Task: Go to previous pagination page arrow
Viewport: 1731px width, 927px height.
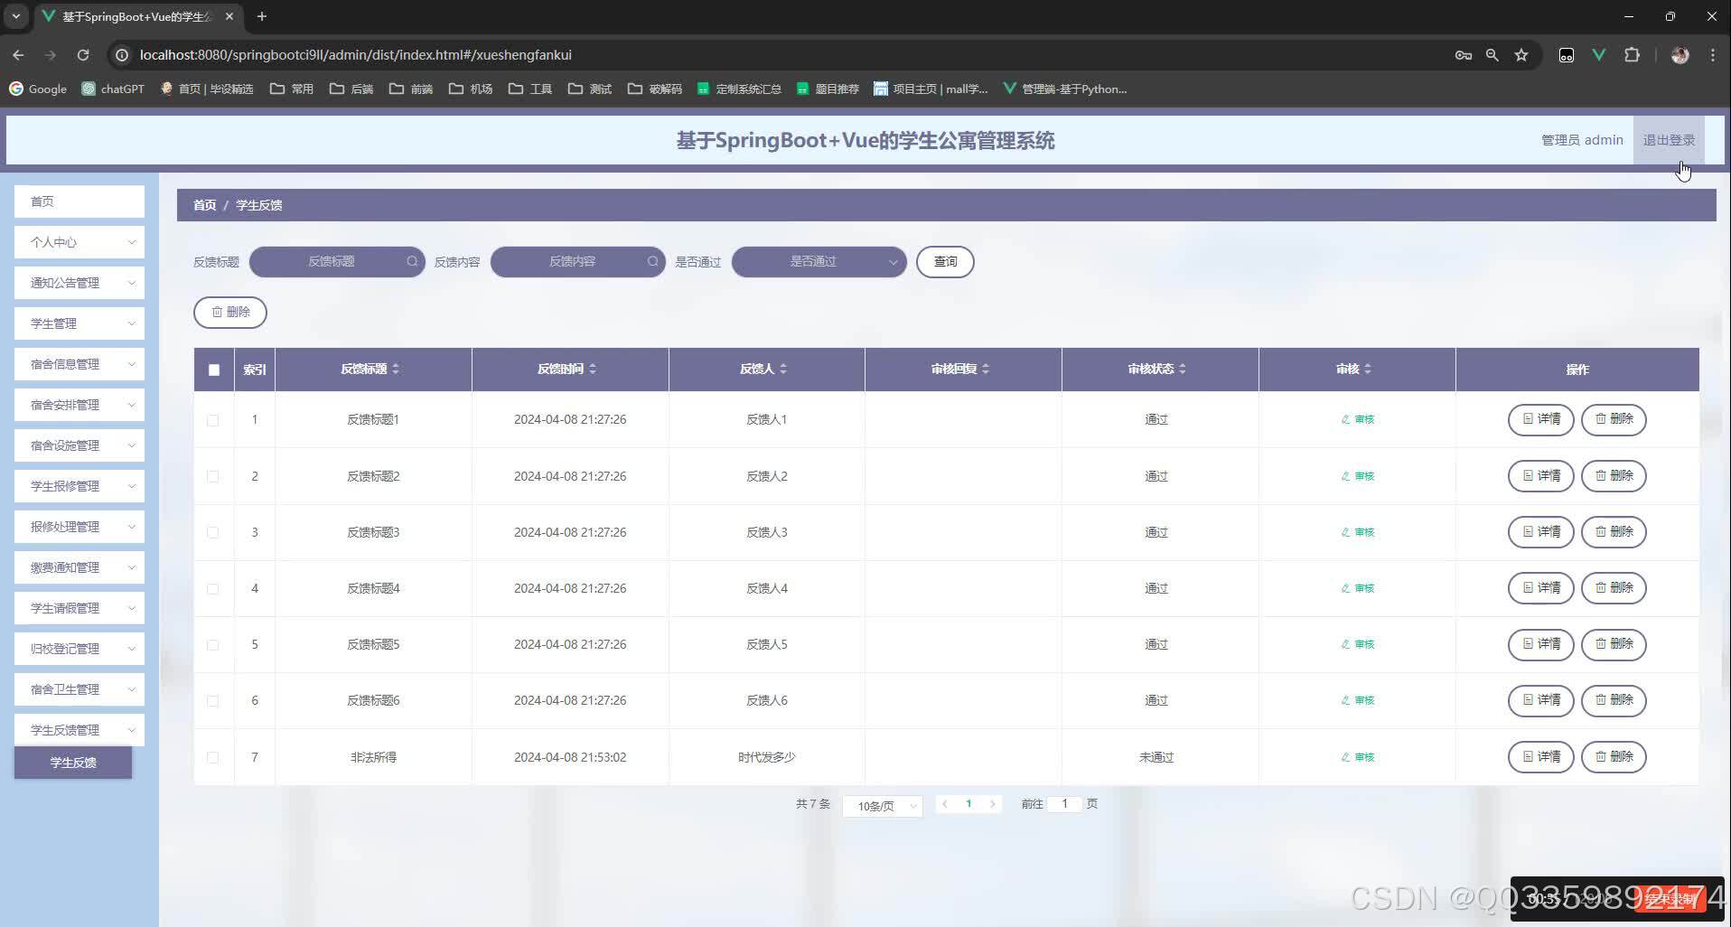Action: [945, 803]
